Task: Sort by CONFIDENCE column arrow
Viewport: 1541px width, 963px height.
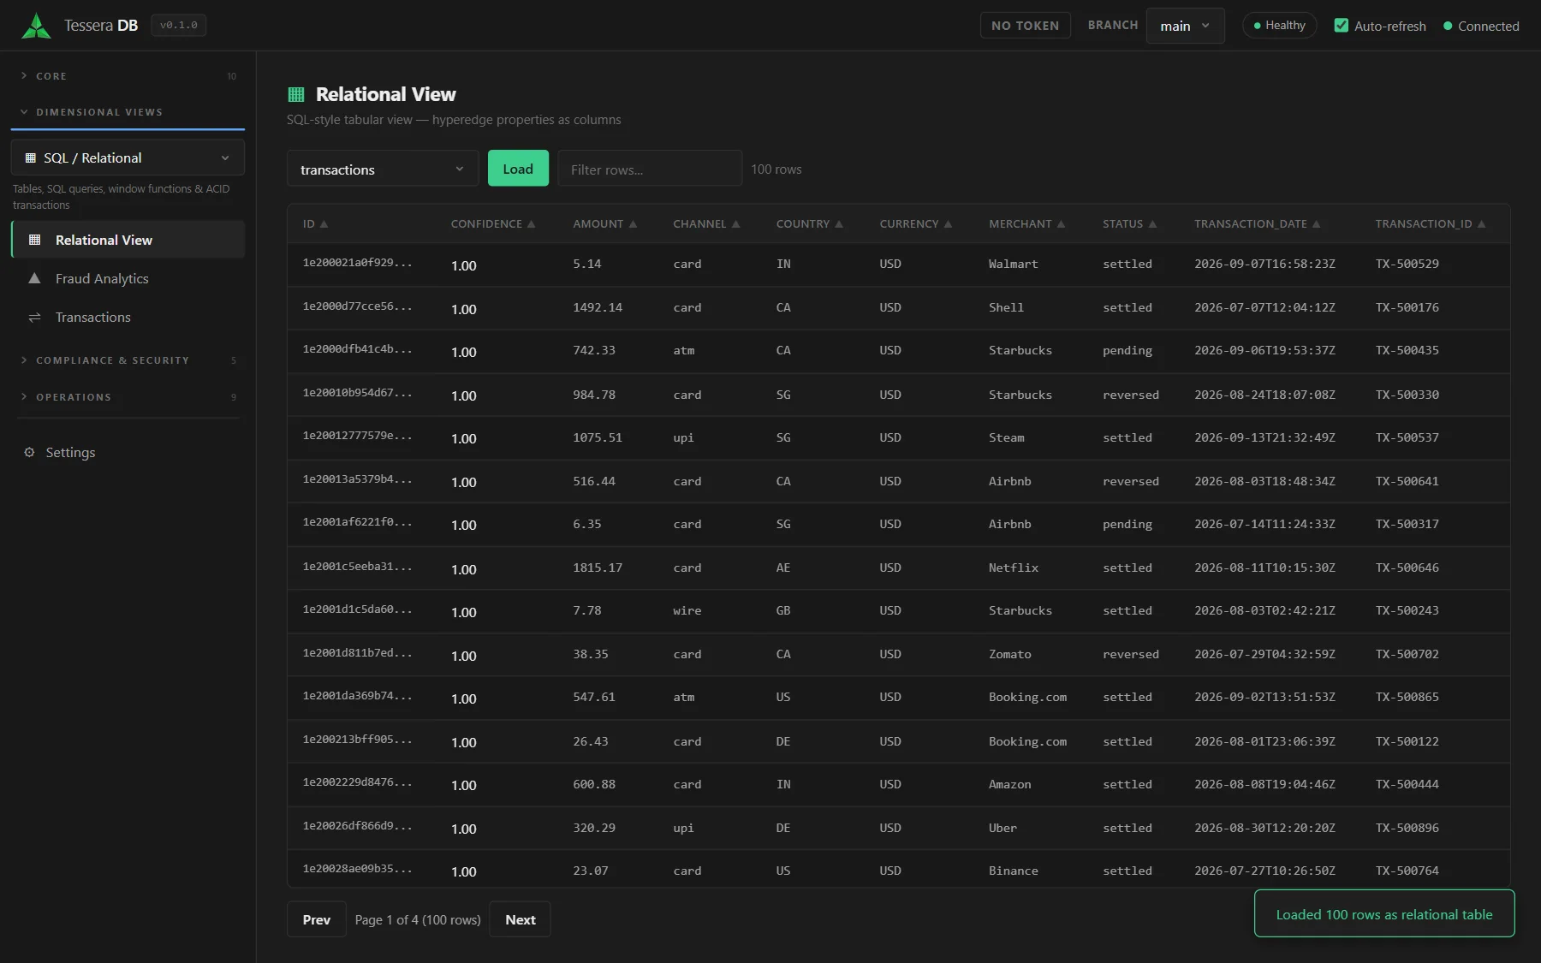Action: click(x=531, y=224)
